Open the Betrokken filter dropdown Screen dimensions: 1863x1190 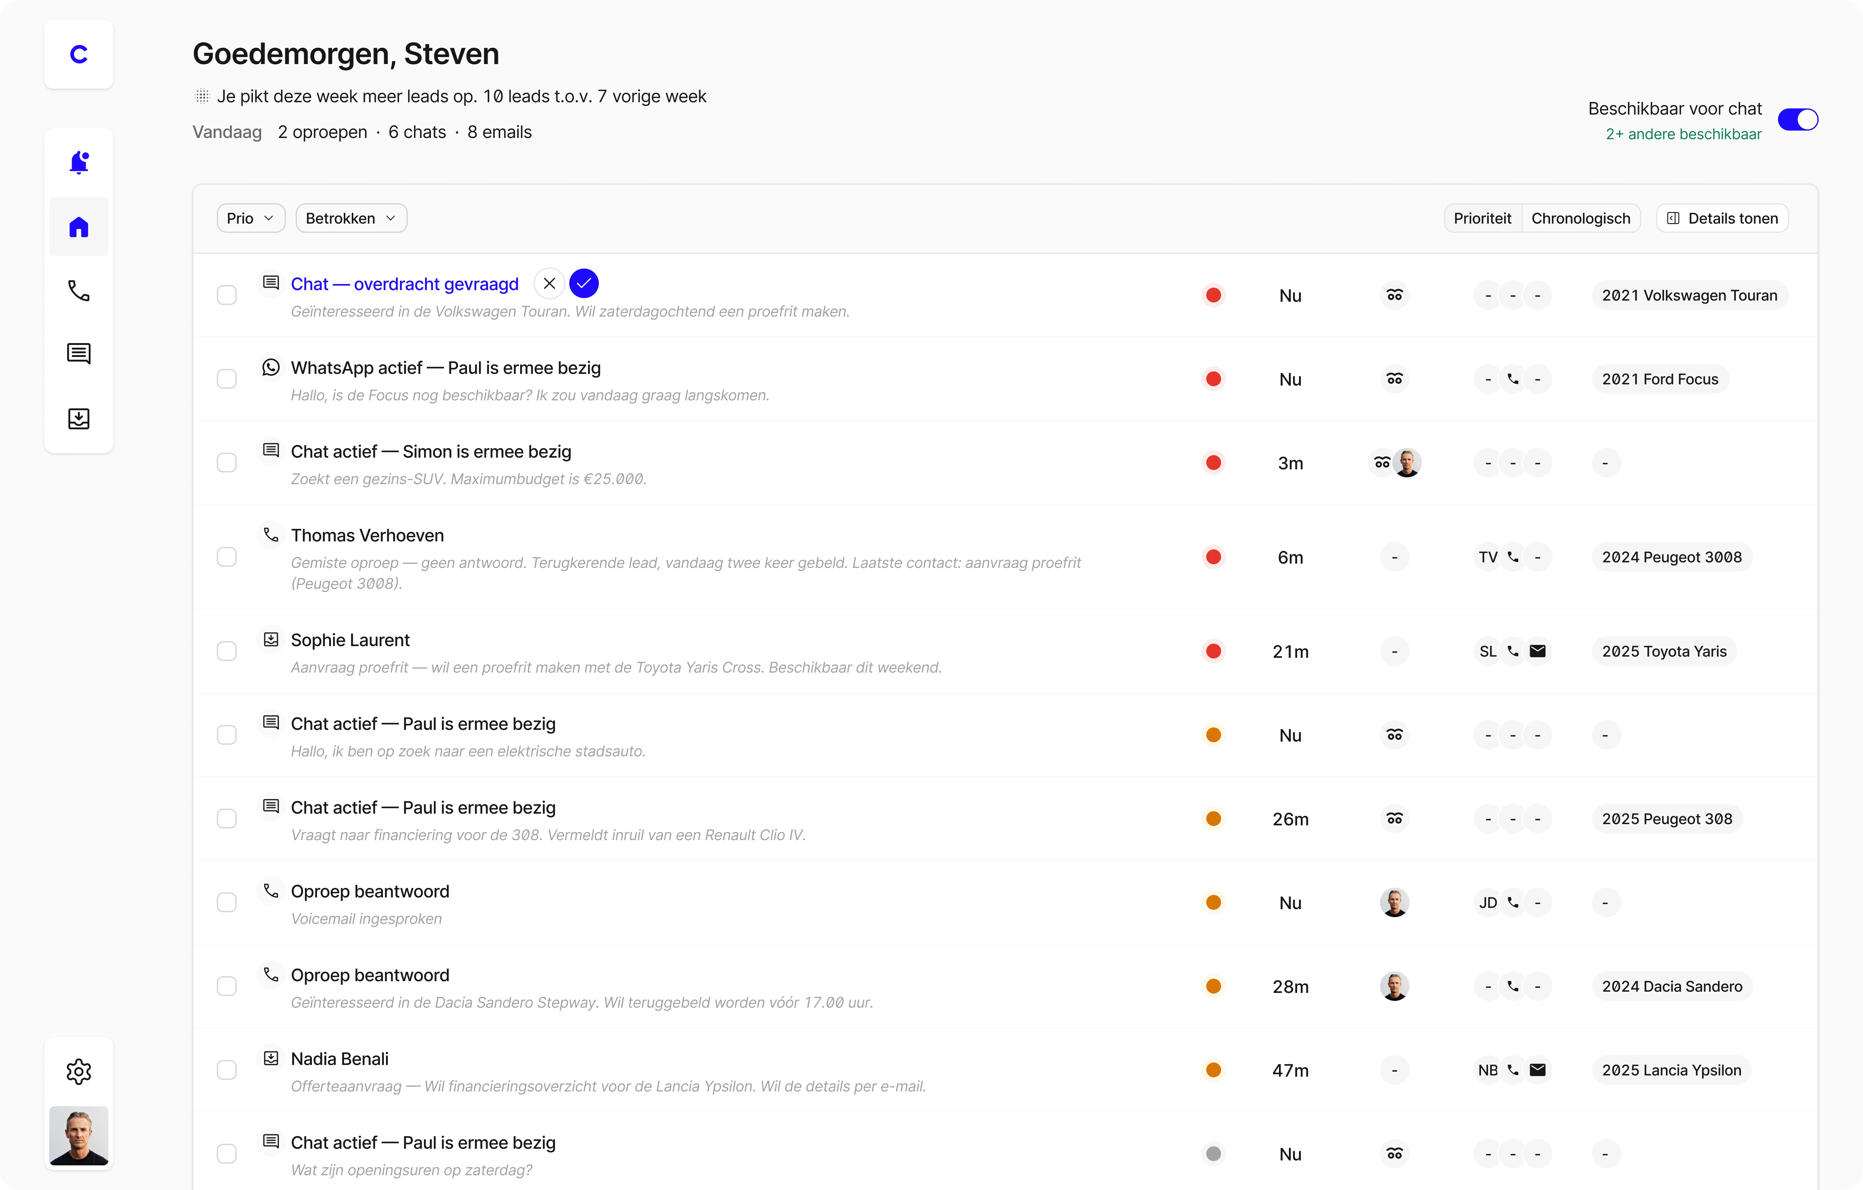[x=351, y=218]
